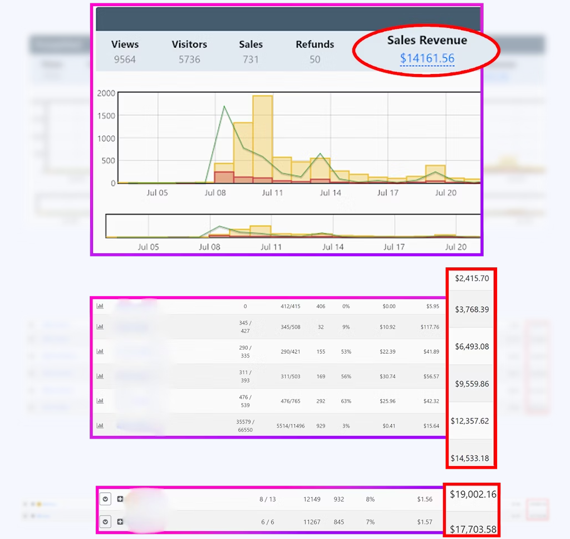Image resolution: width=570 pixels, height=539 pixels.
Task: Click plus icon in the 6 / 6 row
Action: (120, 522)
